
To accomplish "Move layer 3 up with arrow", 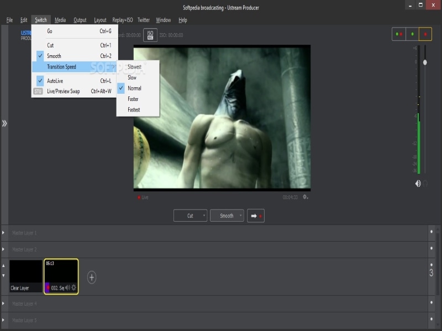I will click(x=3, y=265).
